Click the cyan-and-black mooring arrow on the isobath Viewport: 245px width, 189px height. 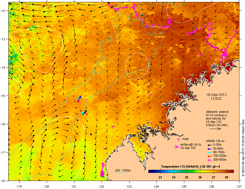point(84,113)
